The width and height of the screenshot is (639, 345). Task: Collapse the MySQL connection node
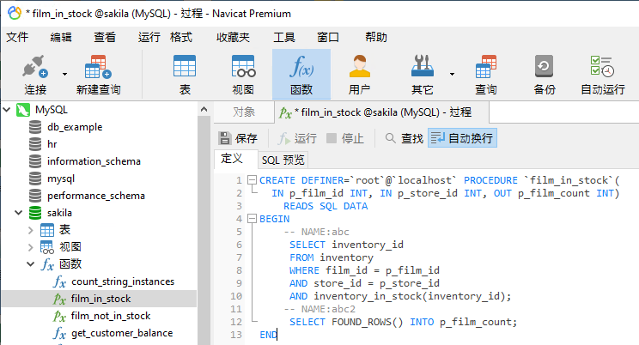pos(7,110)
